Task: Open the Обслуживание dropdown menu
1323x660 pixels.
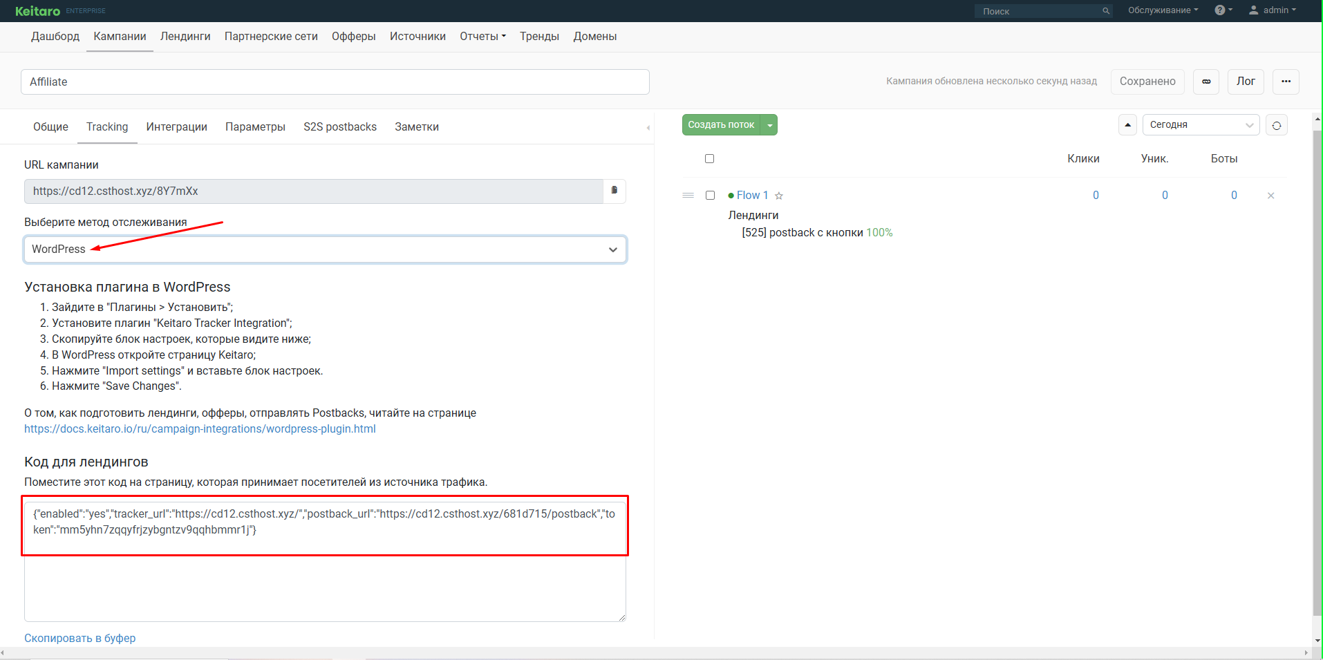Action: [x=1163, y=10]
